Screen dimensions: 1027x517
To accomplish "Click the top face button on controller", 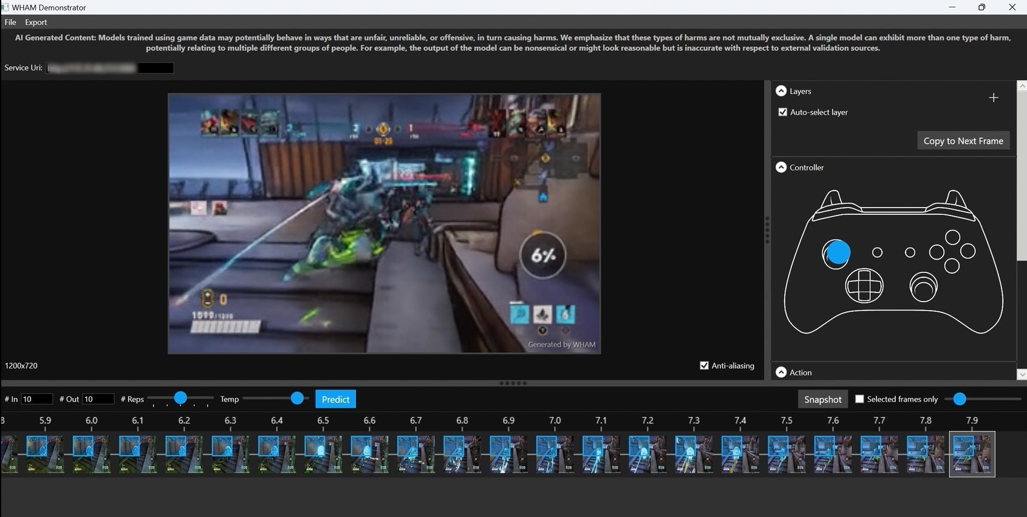I will coord(952,237).
